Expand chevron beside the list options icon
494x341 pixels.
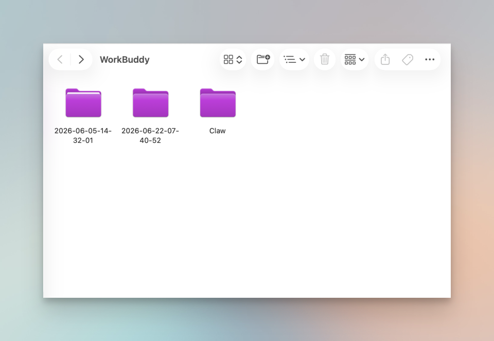302,60
